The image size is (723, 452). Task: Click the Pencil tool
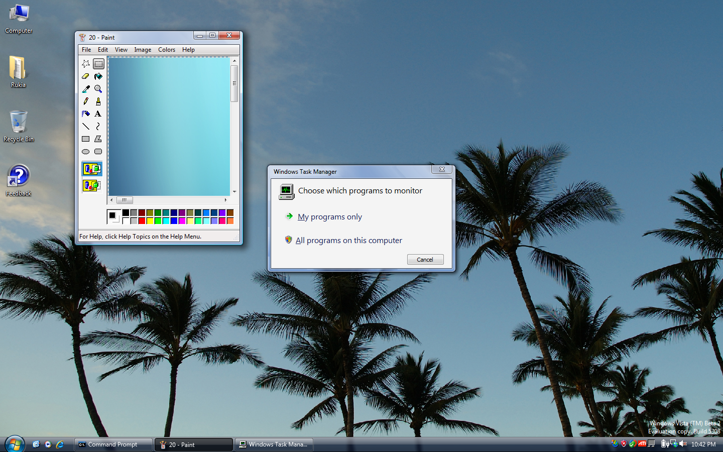click(86, 101)
